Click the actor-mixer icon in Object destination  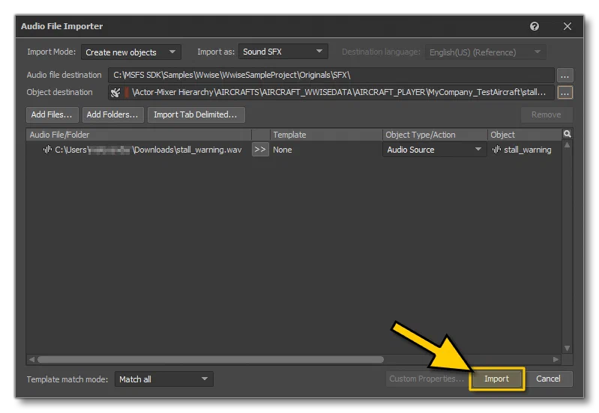(x=115, y=93)
